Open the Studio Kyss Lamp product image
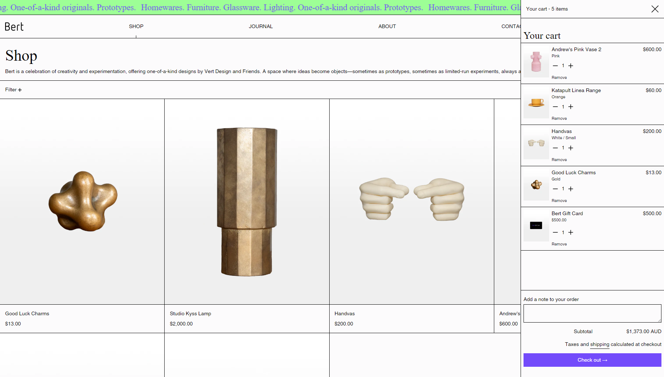The height and width of the screenshot is (377, 664). (247, 202)
